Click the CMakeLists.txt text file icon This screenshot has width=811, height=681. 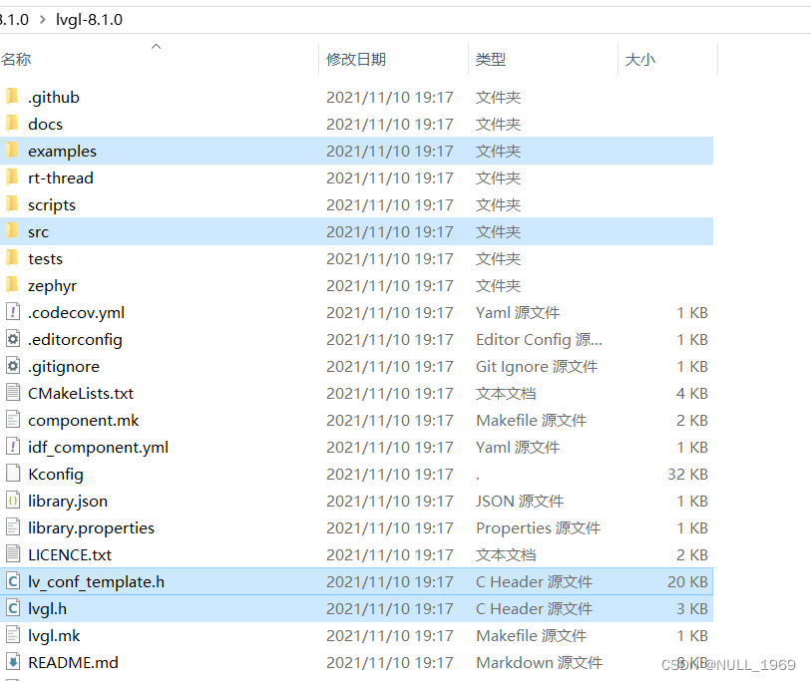pos(13,393)
